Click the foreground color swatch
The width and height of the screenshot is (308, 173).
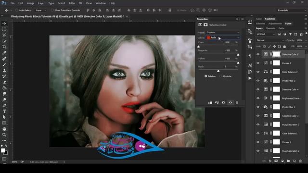tap(3, 150)
